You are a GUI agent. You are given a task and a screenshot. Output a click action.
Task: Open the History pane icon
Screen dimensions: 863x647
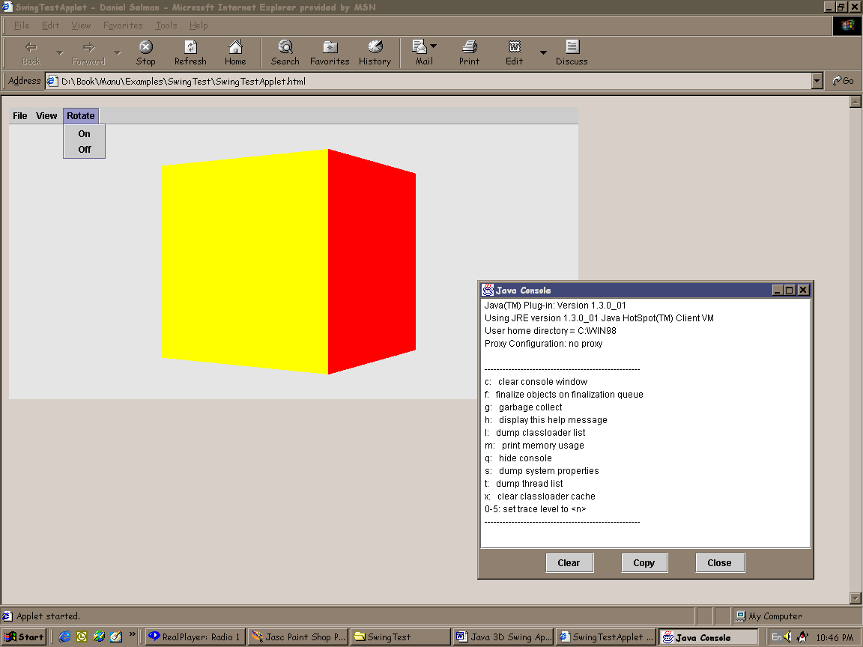[x=375, y=46]
